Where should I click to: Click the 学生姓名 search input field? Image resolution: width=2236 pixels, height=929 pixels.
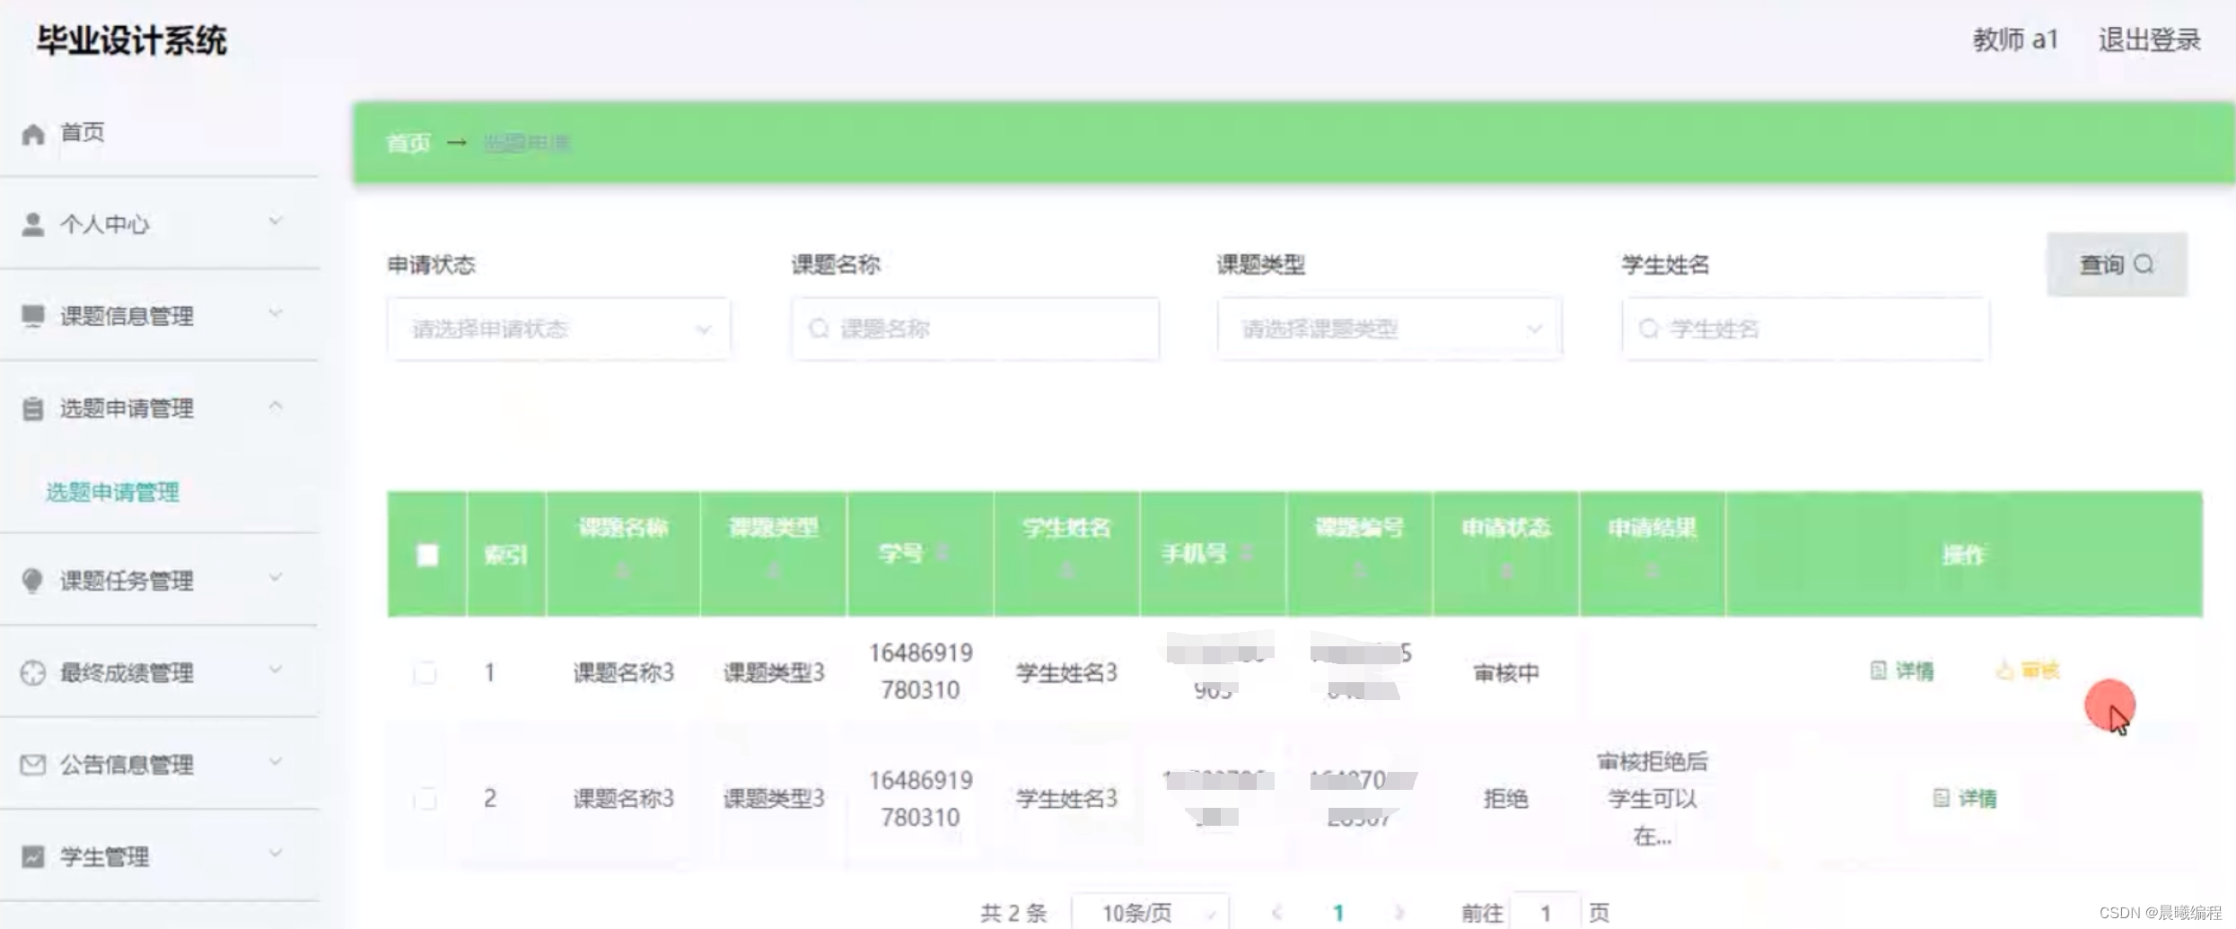(1805, 329)
